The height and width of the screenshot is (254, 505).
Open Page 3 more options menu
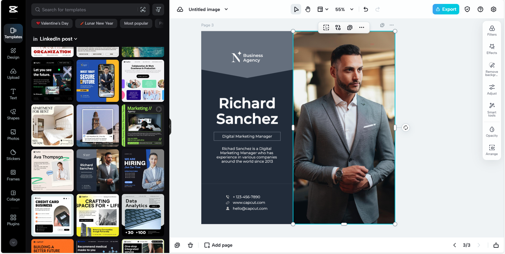(391, 25)
